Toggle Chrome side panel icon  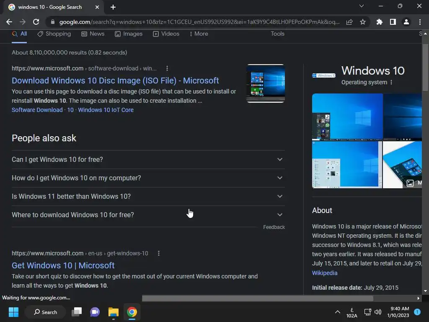(393, 22)
